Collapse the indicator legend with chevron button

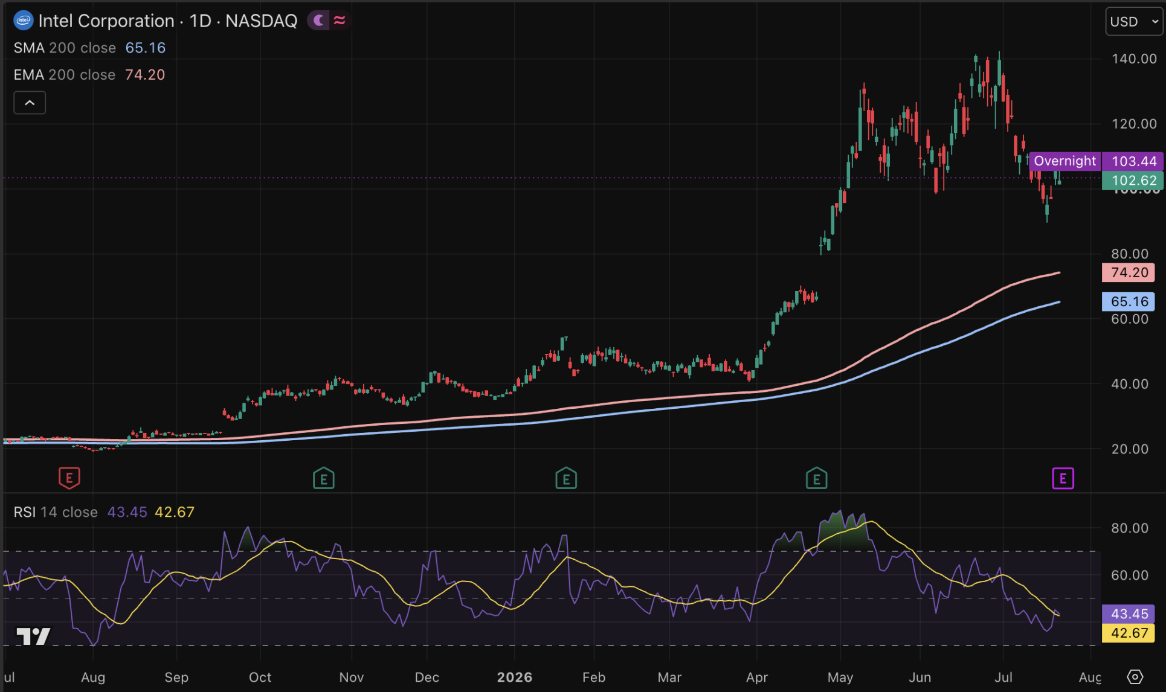(30, 103)
